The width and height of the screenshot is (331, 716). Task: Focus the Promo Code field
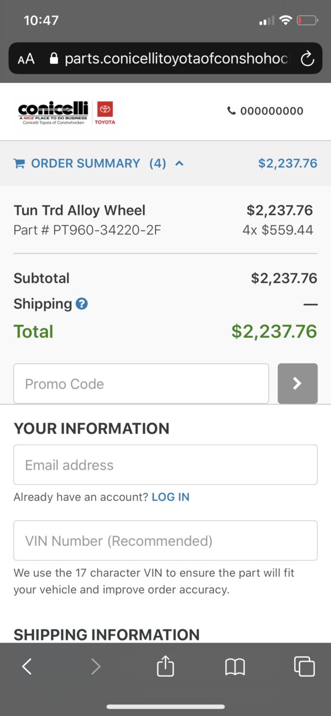click(x=141, y=384)
